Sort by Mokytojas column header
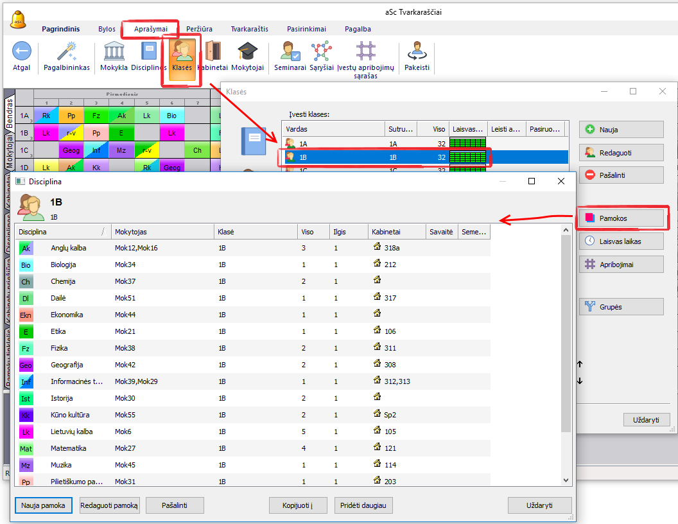Image resolution: width=678 pixels, height=524 pixels. (x=162, y=232)
